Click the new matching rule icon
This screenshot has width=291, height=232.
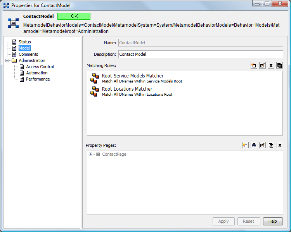pos(254,65)
